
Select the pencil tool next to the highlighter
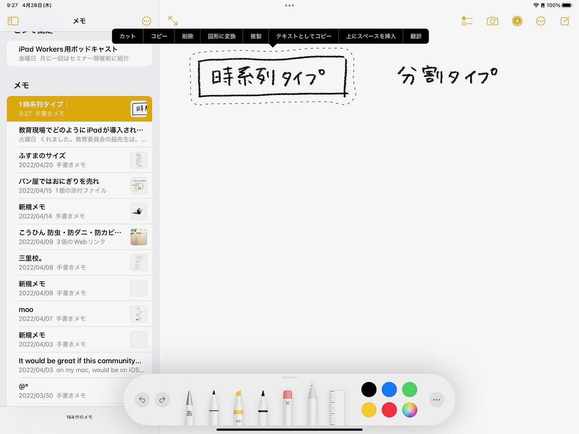pos(263,407)
